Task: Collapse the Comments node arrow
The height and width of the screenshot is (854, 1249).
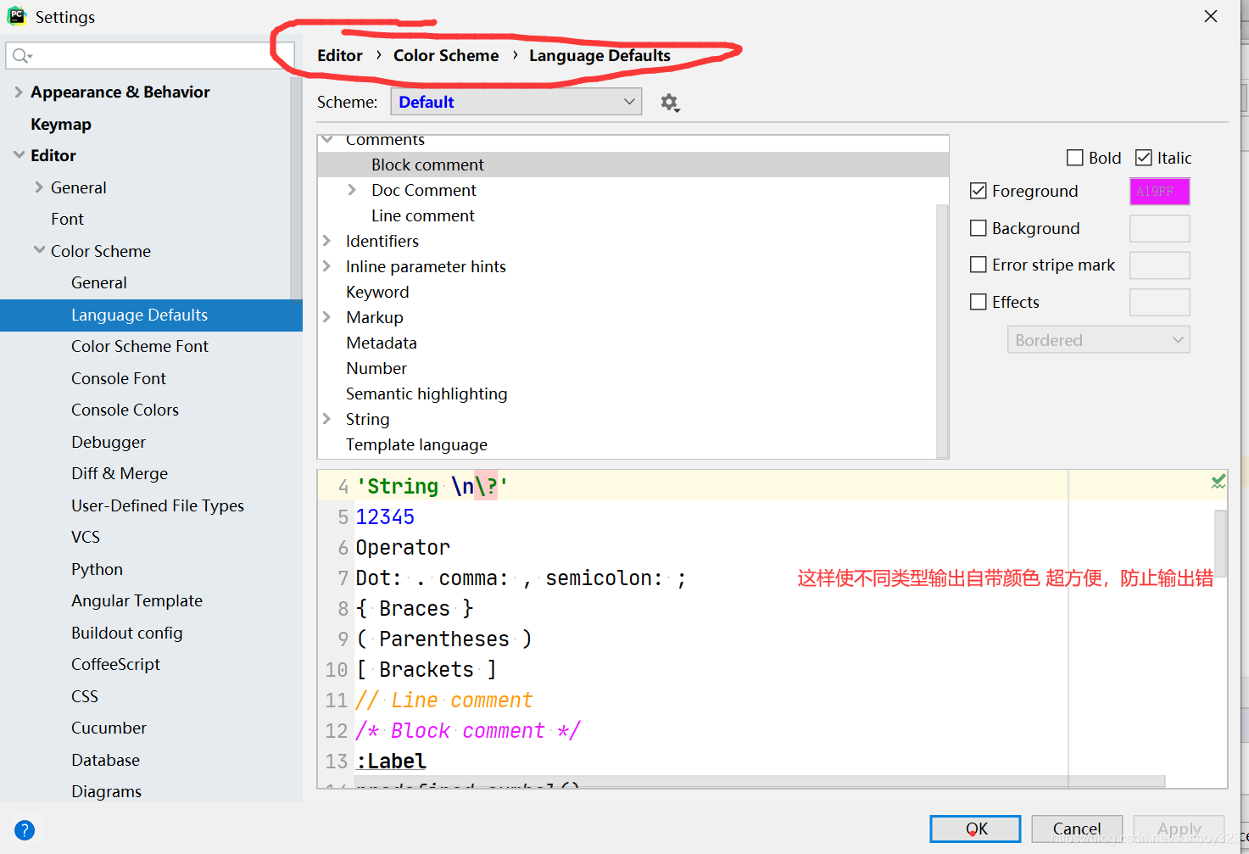Action: [x=326, y=140]
